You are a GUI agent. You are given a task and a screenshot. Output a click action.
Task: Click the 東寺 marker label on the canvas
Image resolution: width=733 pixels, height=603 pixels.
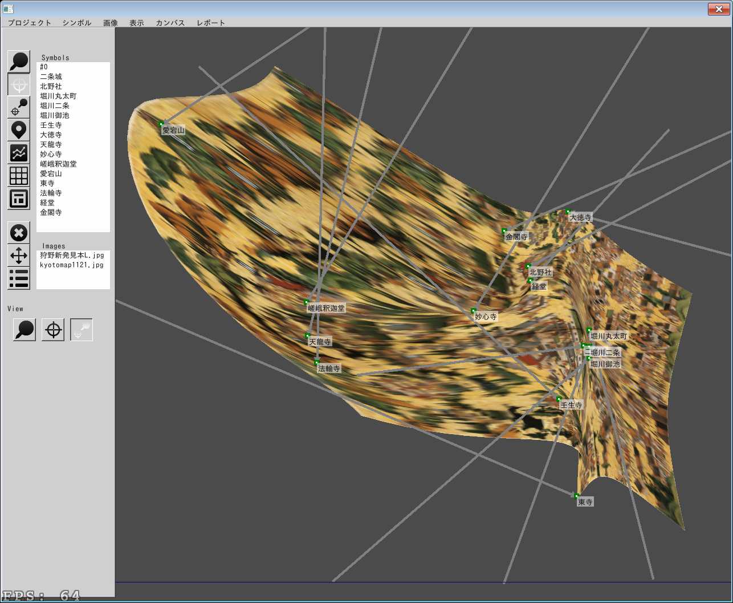click(585, 502)
